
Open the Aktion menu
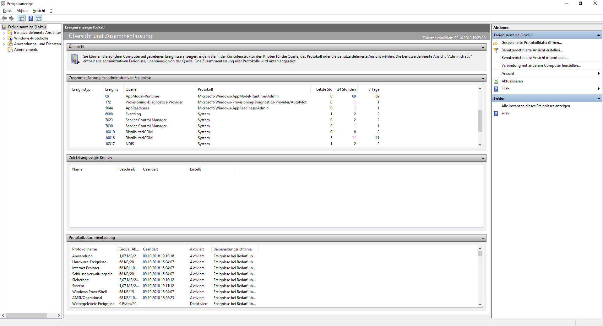[x=22, y=11]
